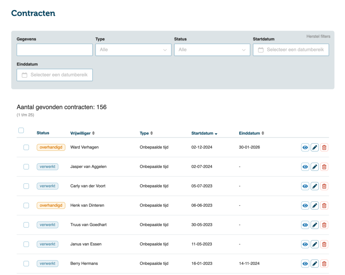View Ward Verhagen's contract via eye icon
This screenshot has height=275, width=345.
pos(305,147)
